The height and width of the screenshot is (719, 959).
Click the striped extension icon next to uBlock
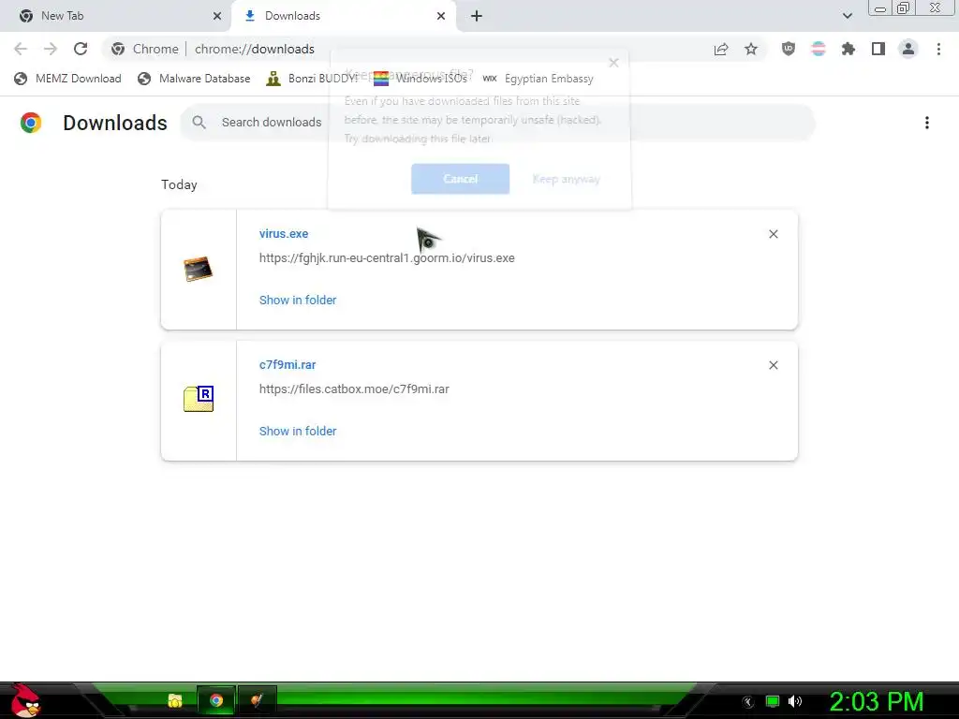(819, 49)
